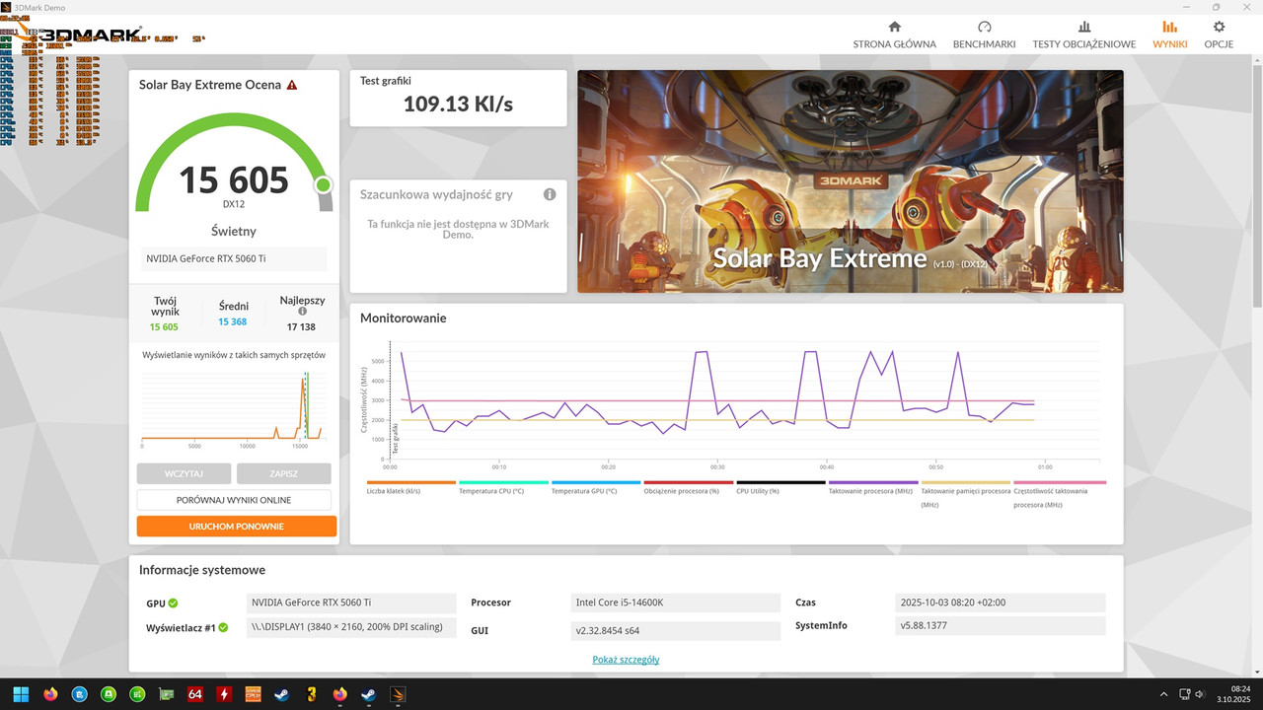Open the orange CPU taskbar app icon
The height and width of the screenshot is (710, 1263).
(x=254, y=694)
